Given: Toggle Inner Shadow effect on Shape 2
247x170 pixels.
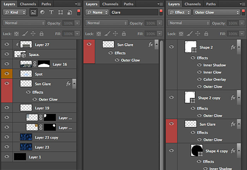Looking at the screenshot, I should click(x=199, y=65).
